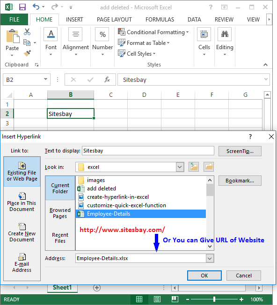
Task: Switch to Page Break Preview in status bar
Action: 175,299
